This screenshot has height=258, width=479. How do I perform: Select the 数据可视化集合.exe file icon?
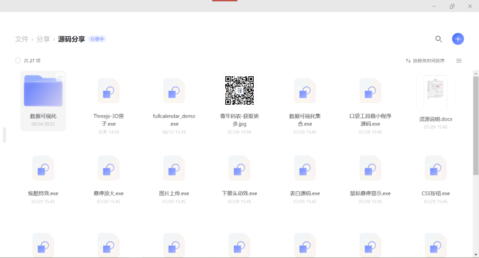[x=305, y=91]
